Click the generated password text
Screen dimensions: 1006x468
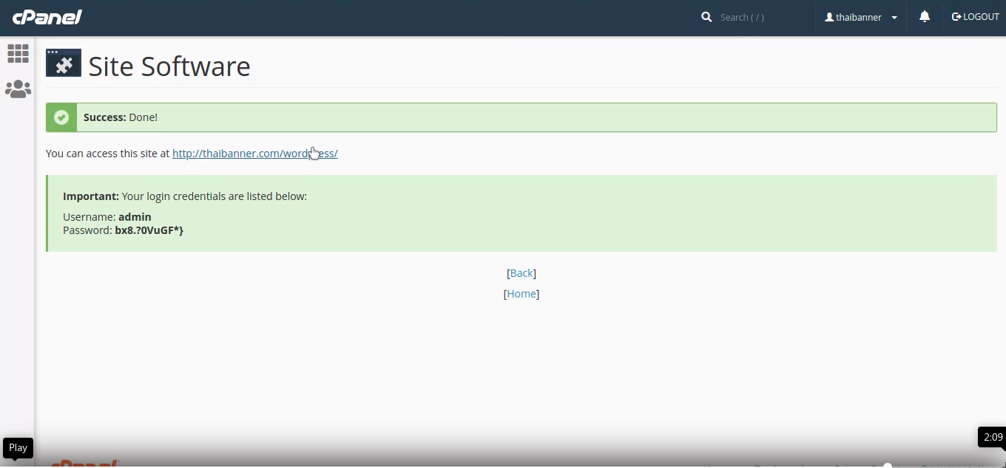click(x=149, y=230)
